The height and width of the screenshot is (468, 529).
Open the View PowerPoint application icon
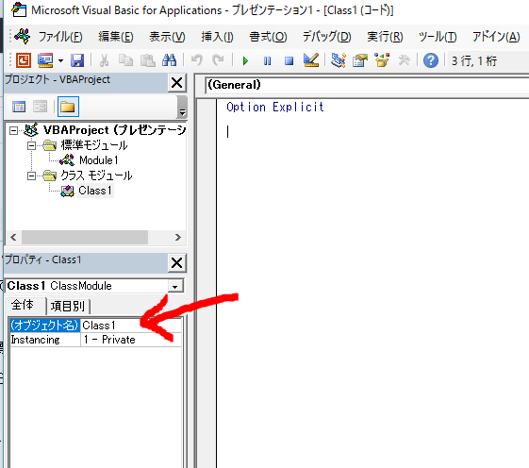[24, 60]
